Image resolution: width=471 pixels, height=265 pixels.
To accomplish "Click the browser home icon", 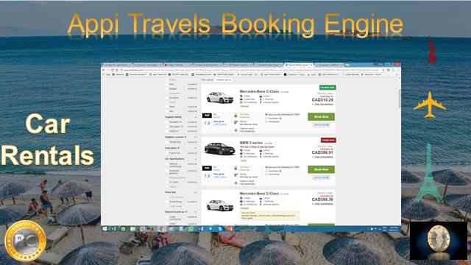I will pos(117,70).
